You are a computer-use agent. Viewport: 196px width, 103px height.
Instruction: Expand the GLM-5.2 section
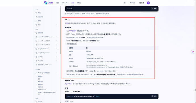[57, 57]
